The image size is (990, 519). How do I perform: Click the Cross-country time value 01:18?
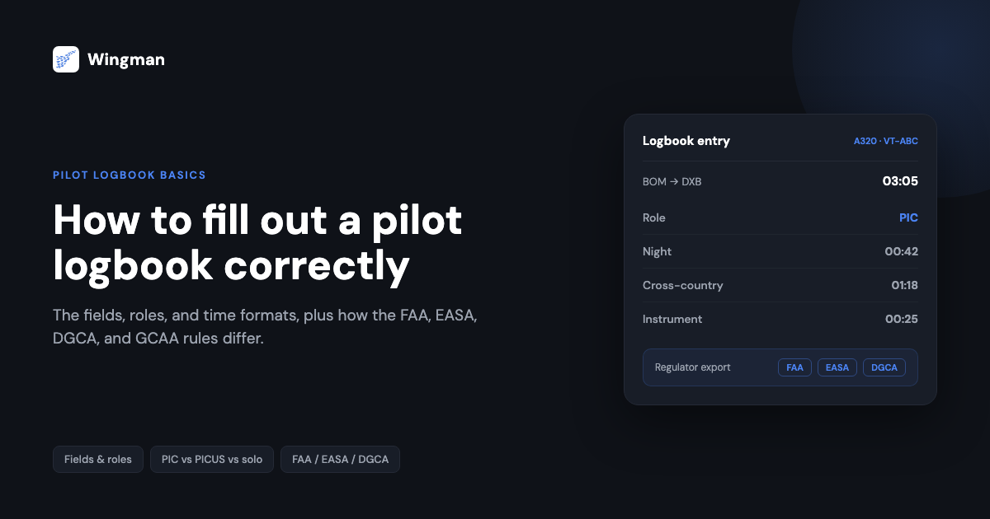[x=904, y=286]
